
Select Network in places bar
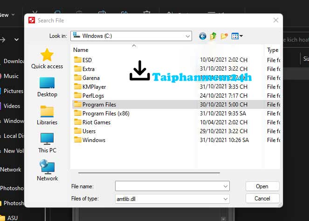[47, 171]
